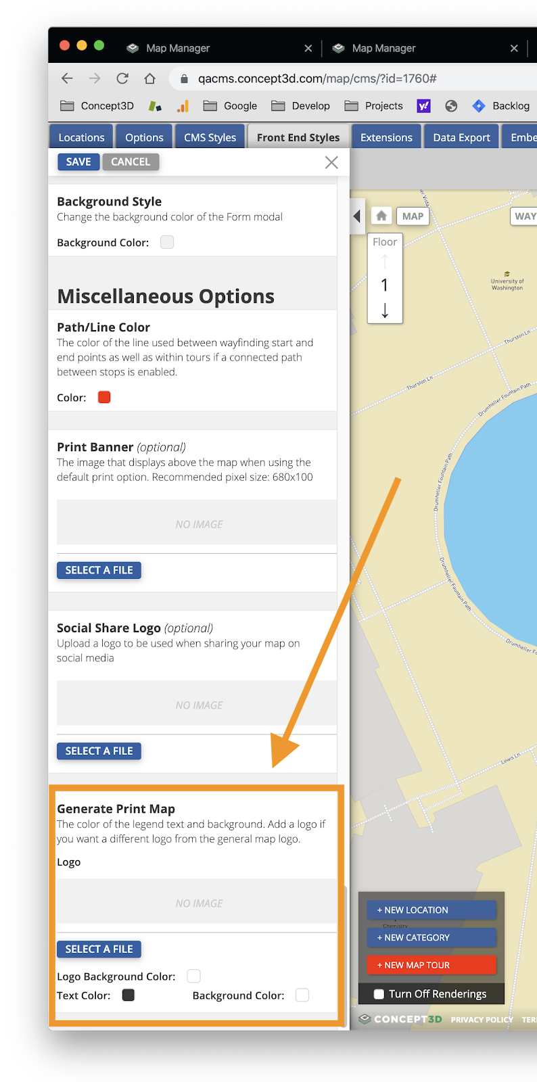
Task: Click the browser reload icon
Action: [122, 78]
